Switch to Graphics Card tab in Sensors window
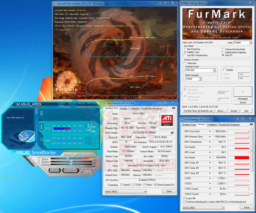This screenshot has width=256, height=213. (189, 125)
